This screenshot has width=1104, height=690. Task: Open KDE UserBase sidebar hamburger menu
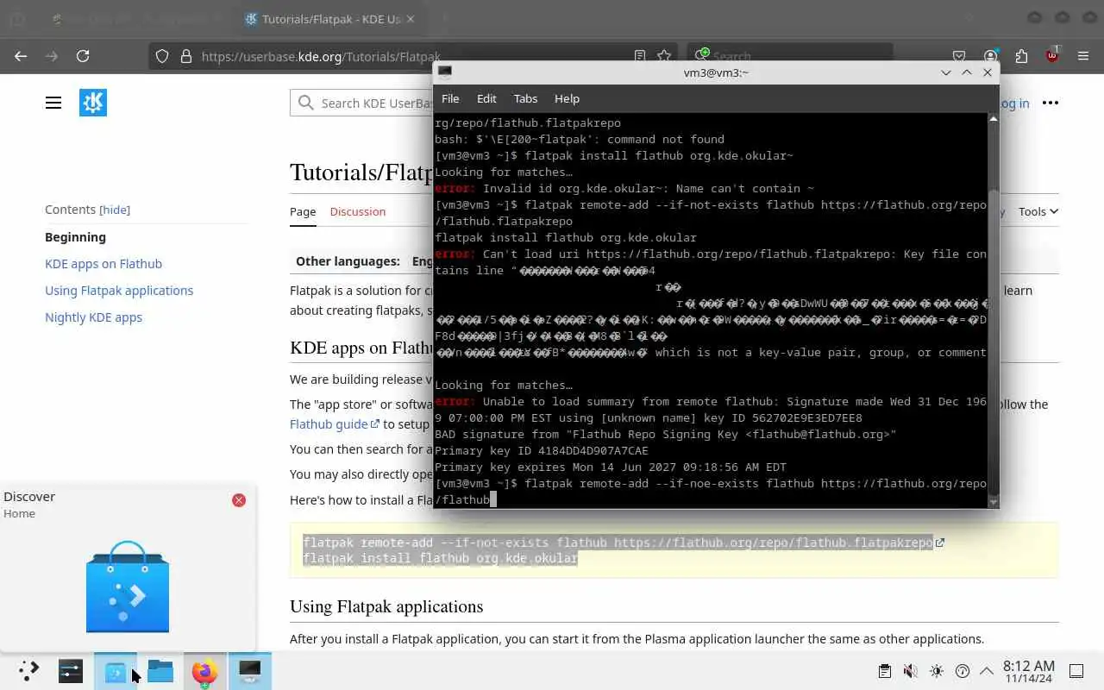(x=53, y=103)
